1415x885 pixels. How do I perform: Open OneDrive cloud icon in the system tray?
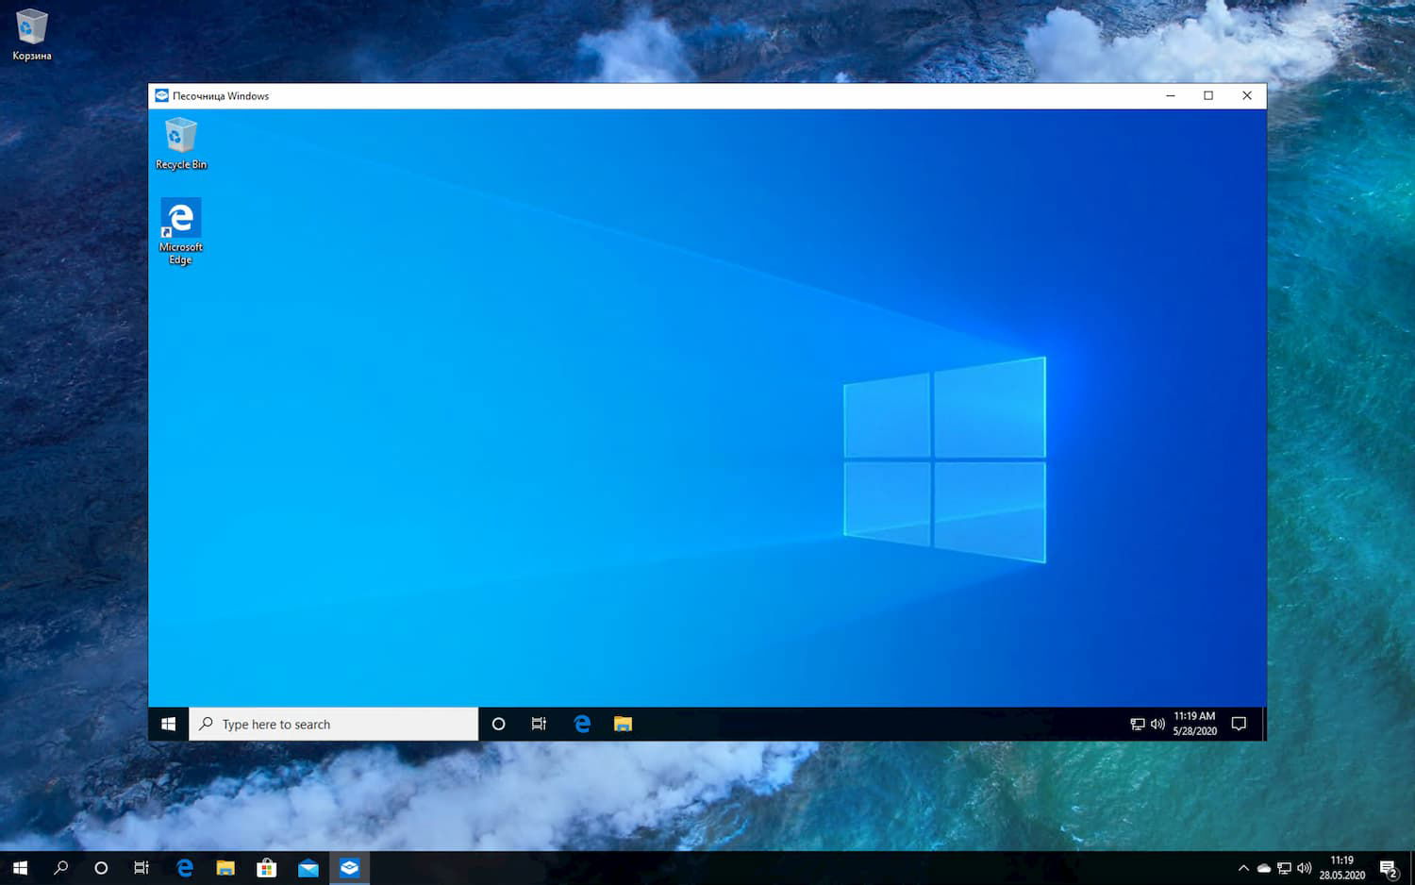(x=1263, y=867)
